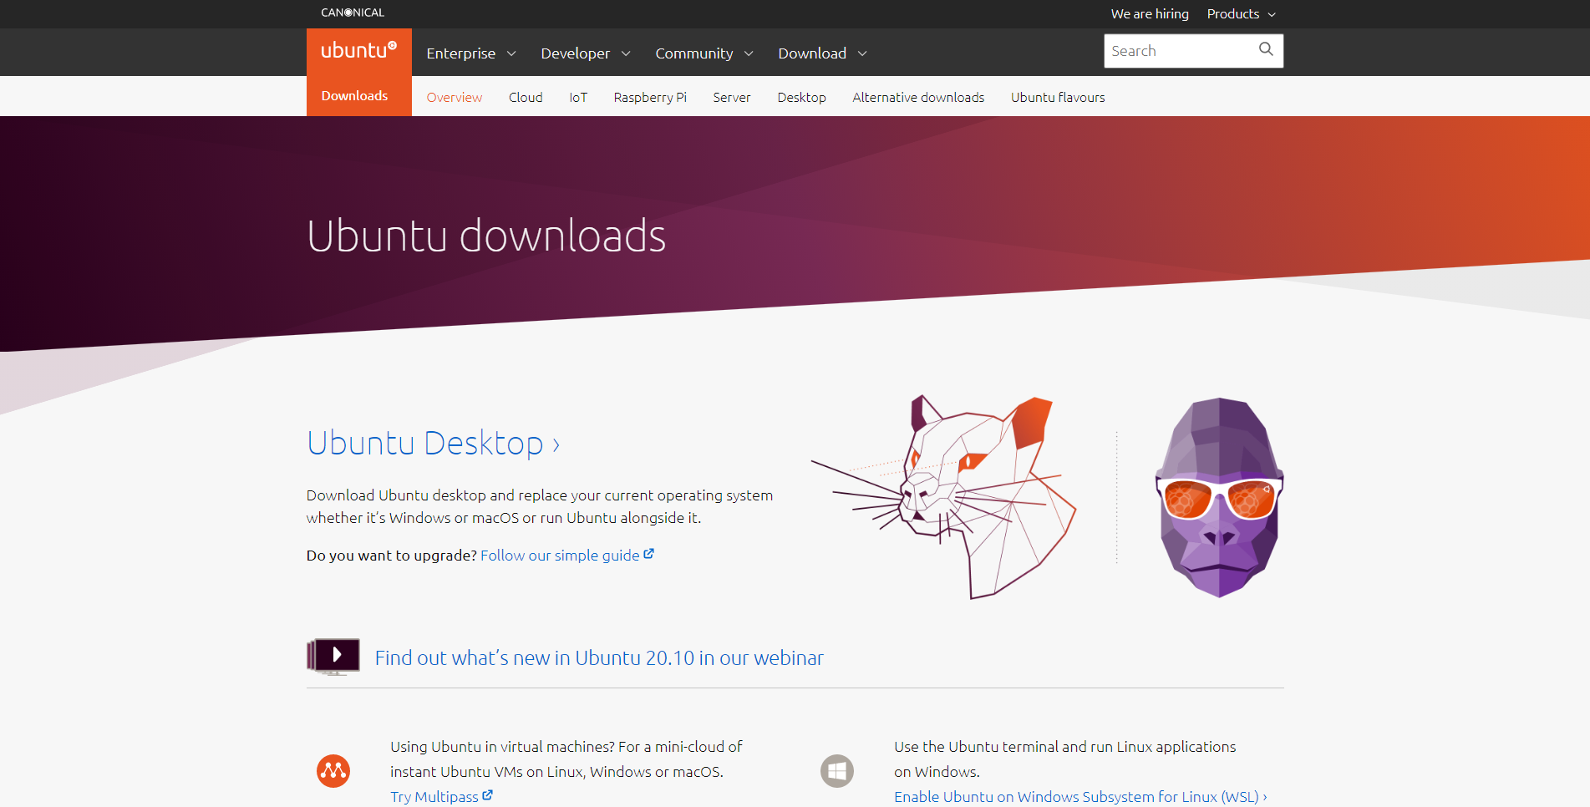The width and height of the screenshot is (1590, 807).
Task: Switch to the Cloud tab
Action: [526, 97]
